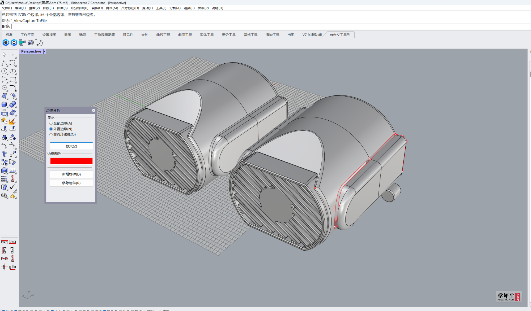Viewport: 531px width, 311px height.
Task: Click the black checkmark Check Objects icon
Action: tap(12, 187)
